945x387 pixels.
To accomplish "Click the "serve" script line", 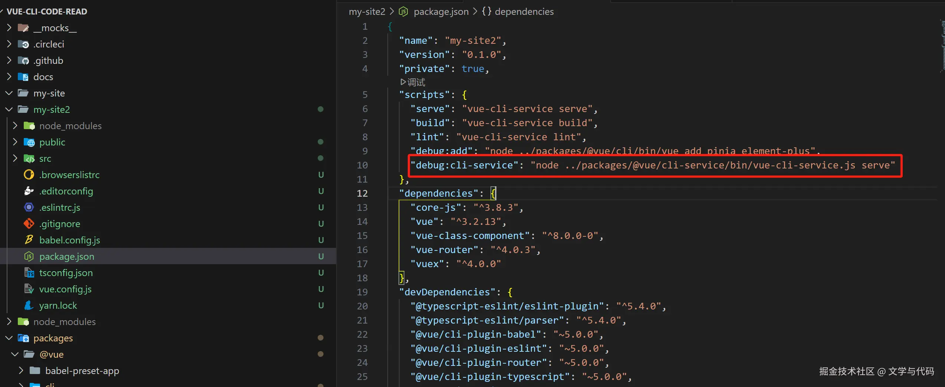I will 504,109.
